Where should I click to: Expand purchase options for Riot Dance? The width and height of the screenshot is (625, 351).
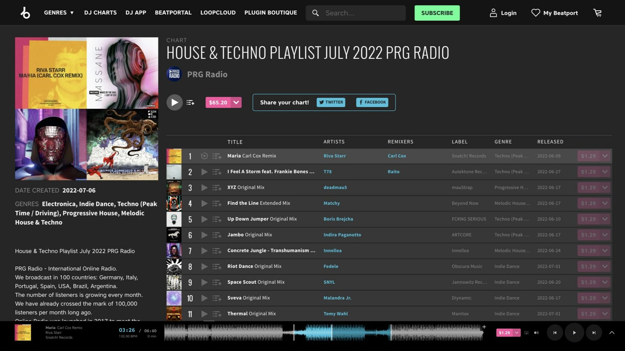pos(605,266)
